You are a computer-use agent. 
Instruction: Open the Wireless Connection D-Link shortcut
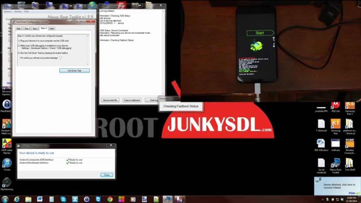point(350,146)
